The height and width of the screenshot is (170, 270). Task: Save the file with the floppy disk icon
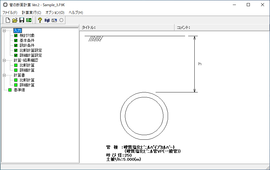[22, 20]
